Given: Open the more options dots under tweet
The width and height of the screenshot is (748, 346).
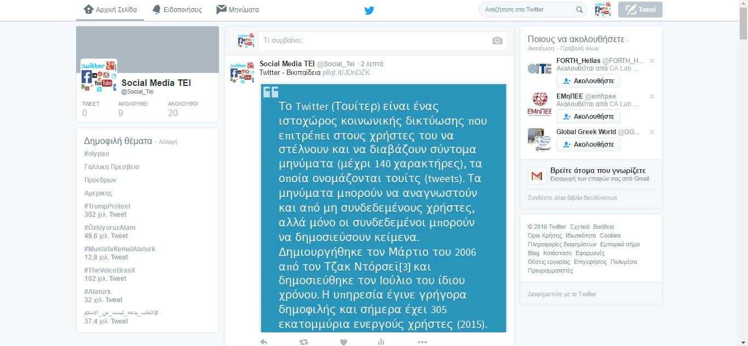Looking at the screenshot, I should (422, 342).
